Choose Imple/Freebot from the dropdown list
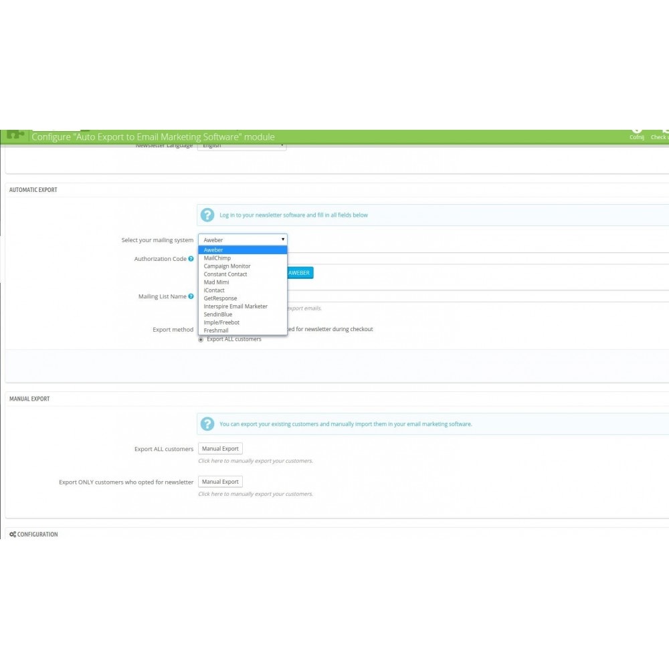This screenshot has width=669, height=669. [242, 322]
